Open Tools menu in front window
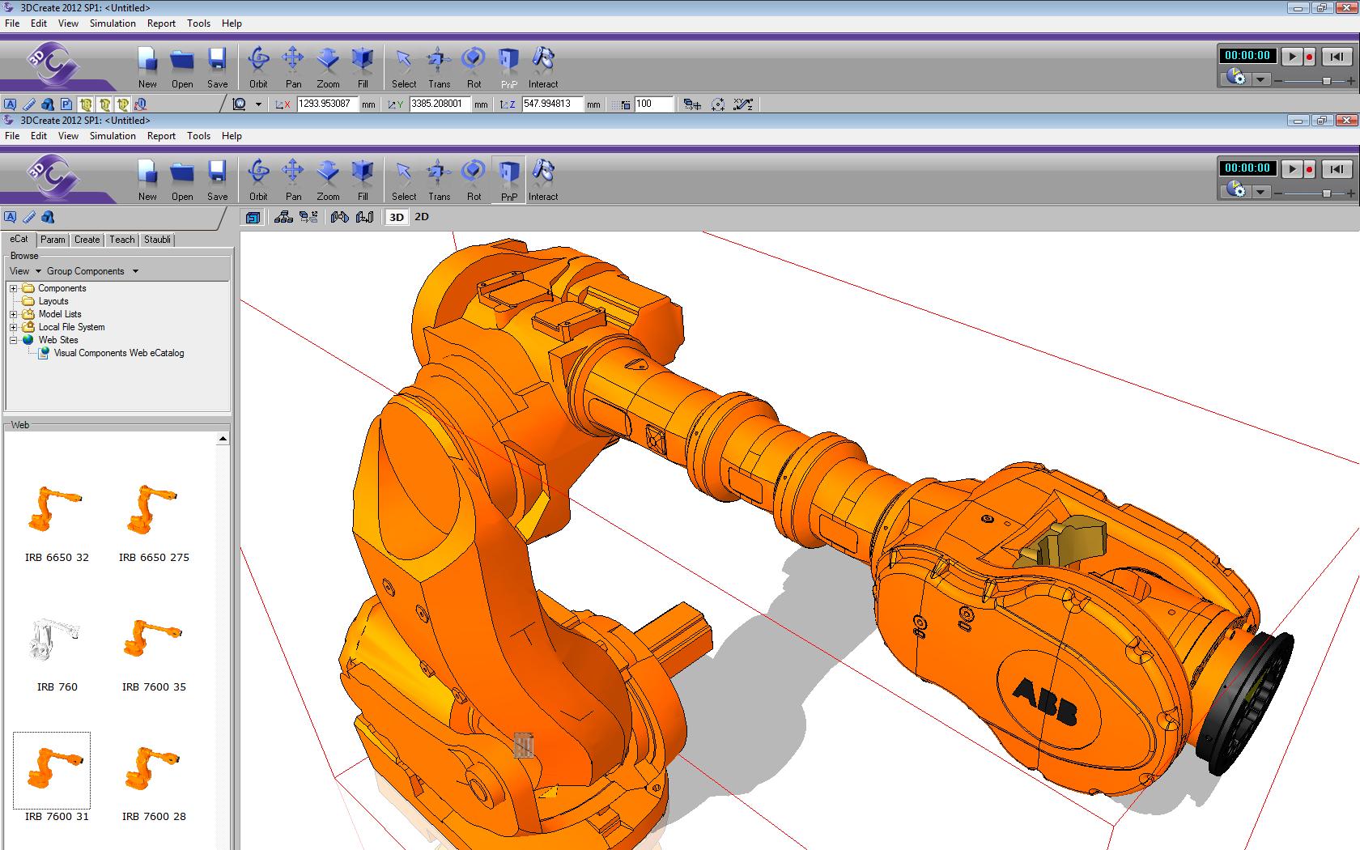1360x850 pixels. 198,136
